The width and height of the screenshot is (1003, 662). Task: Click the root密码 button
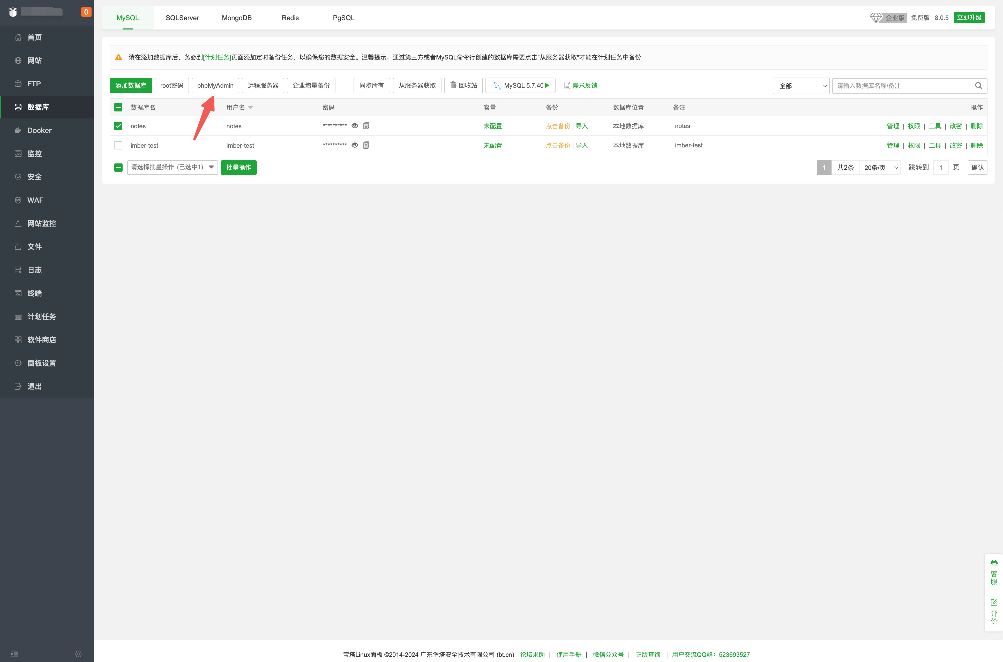tap(171, 85)
